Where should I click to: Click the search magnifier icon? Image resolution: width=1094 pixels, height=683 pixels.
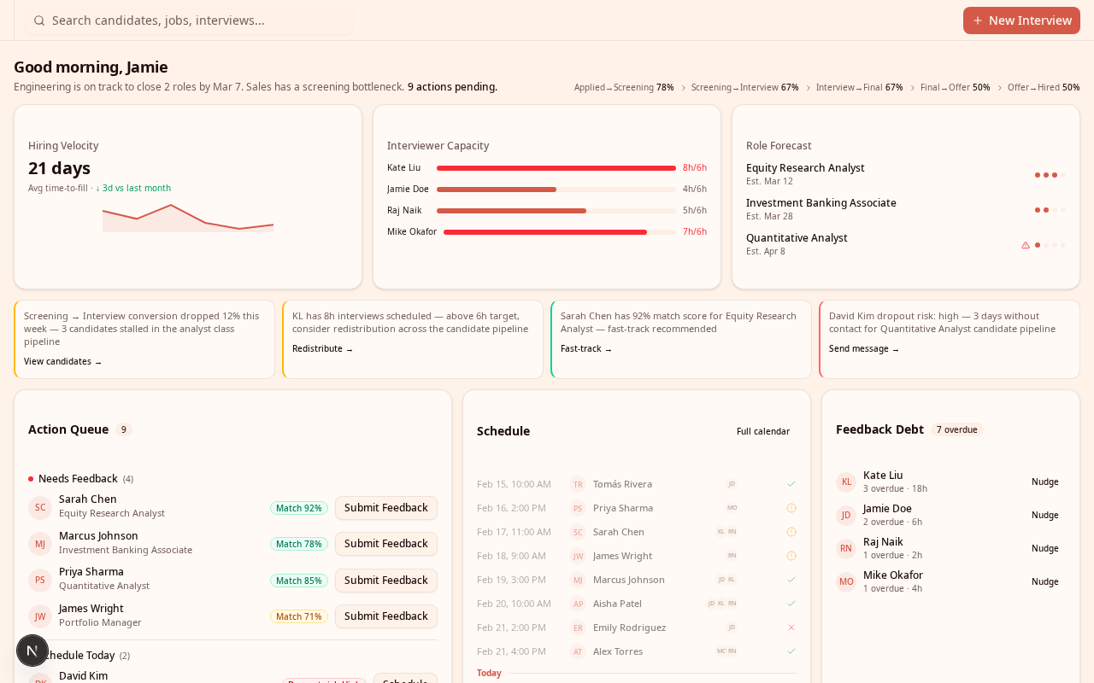[38, 19]
